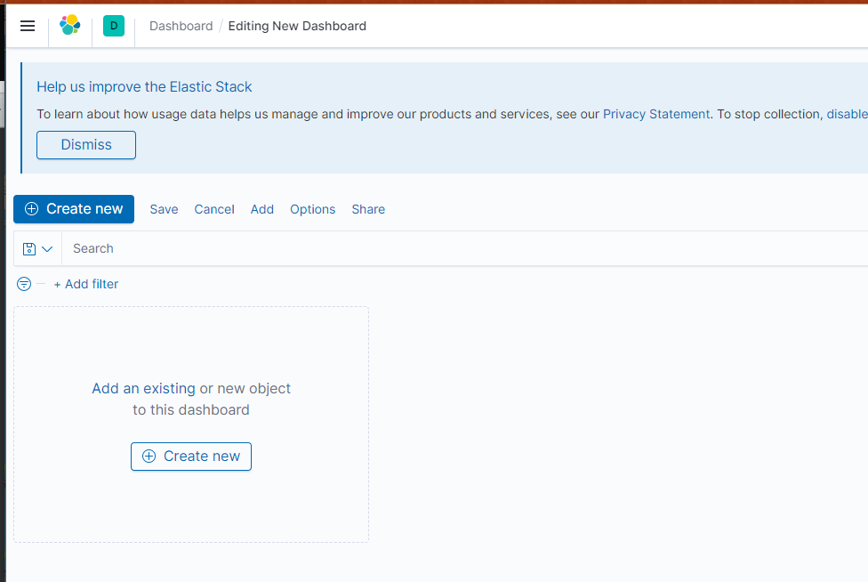Click the disable link in the telemetry notice
Screen dimensions: 868x582
point(847,114)
